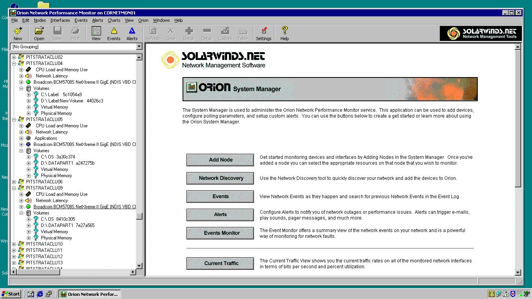Click Orion Network Performance taskbar button
The height and width of the screenshot is (299, 532).
click(x=90, y=294)
